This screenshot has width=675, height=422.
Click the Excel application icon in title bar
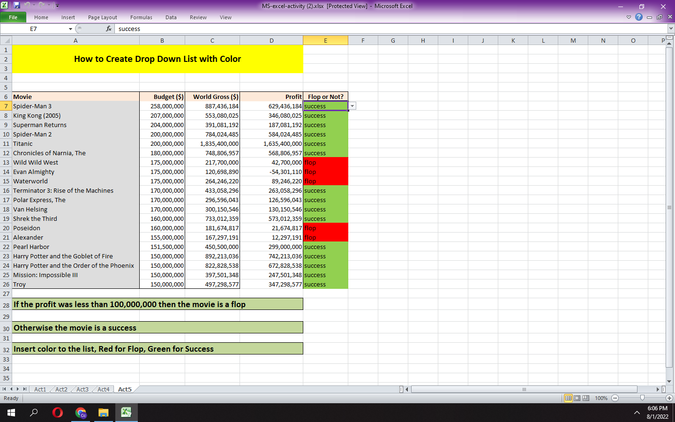tap(5, 5)
